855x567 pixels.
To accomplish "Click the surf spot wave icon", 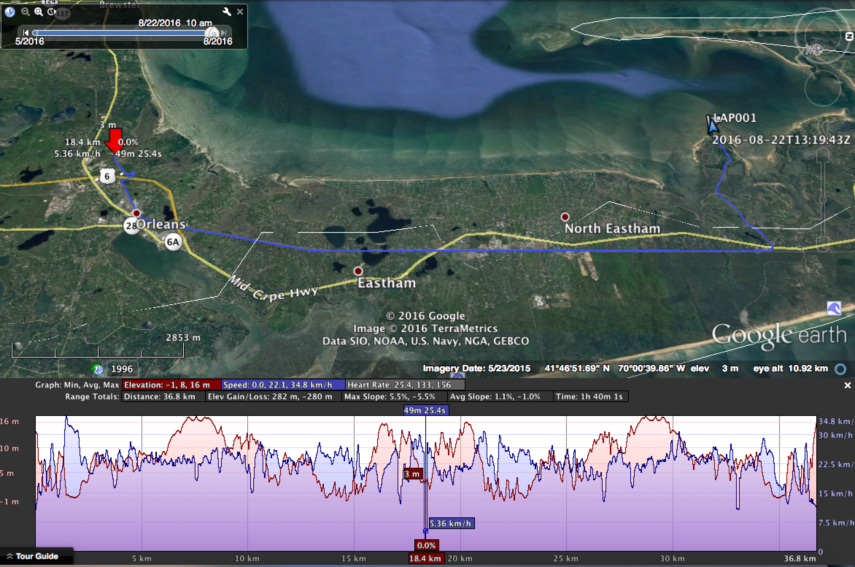I will click(834, 309).
